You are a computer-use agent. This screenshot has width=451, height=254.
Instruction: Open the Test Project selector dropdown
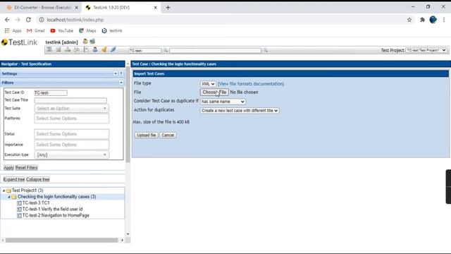pos(426,50)
